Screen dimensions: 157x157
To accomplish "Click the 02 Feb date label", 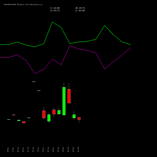I will click(x=68, y=149).
